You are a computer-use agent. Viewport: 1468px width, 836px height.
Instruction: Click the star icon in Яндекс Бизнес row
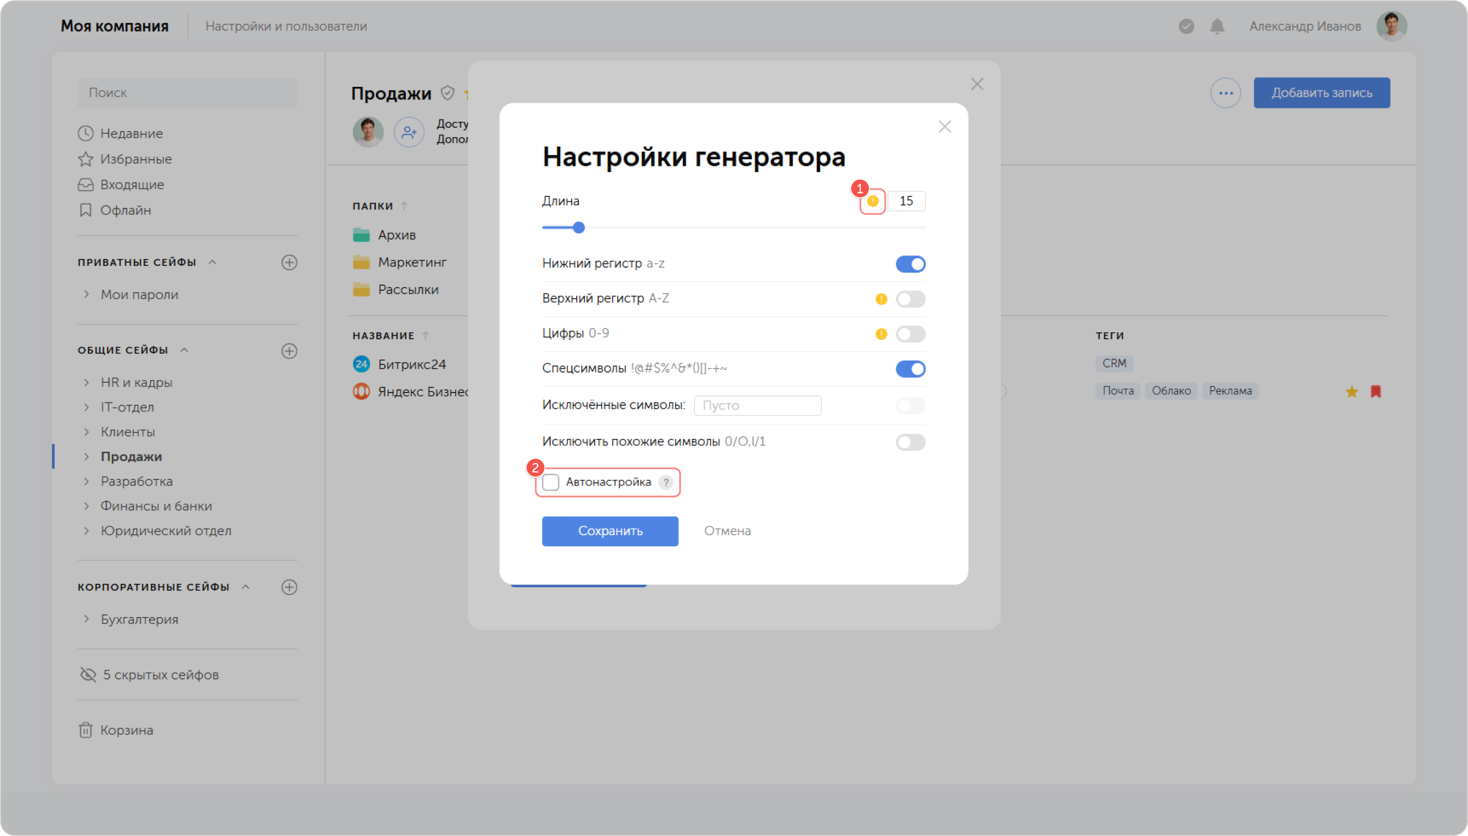click(x=1351, y=391)
